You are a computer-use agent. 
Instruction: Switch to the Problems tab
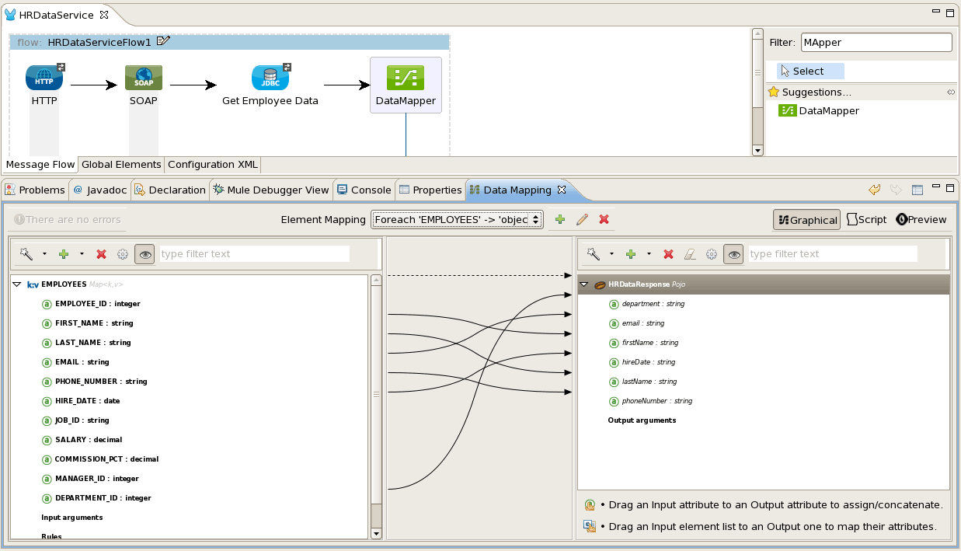point(35,190)
